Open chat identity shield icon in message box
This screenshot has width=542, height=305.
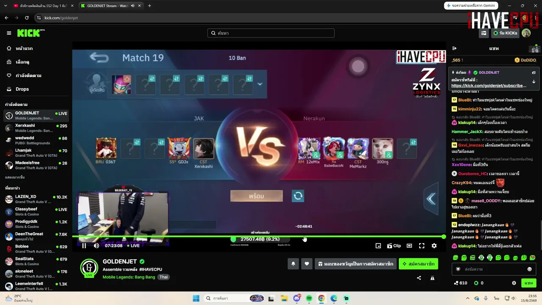458,269
